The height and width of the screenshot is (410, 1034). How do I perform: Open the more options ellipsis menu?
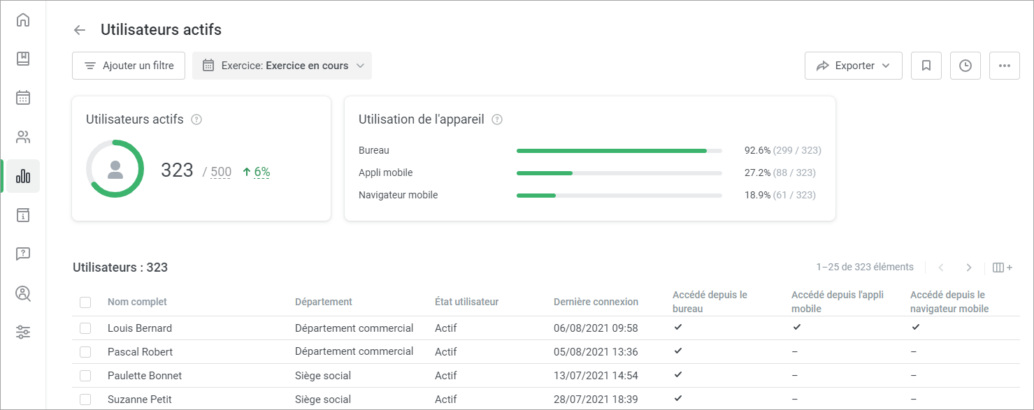coord(1005,65)
